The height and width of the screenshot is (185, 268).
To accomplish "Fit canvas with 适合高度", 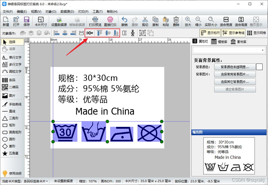I will point(241,22).
